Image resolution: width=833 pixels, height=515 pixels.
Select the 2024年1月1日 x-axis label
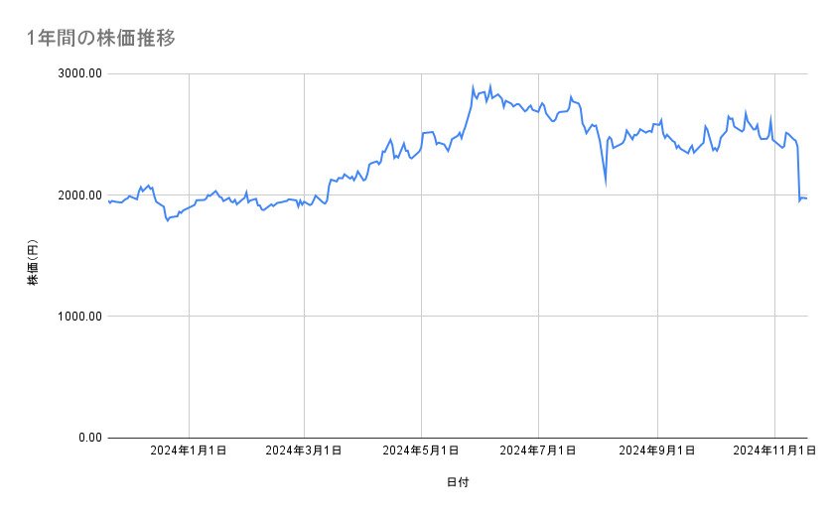click(x=188, y=451)
